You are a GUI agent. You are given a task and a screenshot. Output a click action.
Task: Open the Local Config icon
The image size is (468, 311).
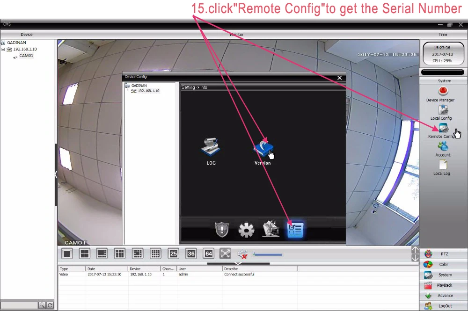point(443,110)
